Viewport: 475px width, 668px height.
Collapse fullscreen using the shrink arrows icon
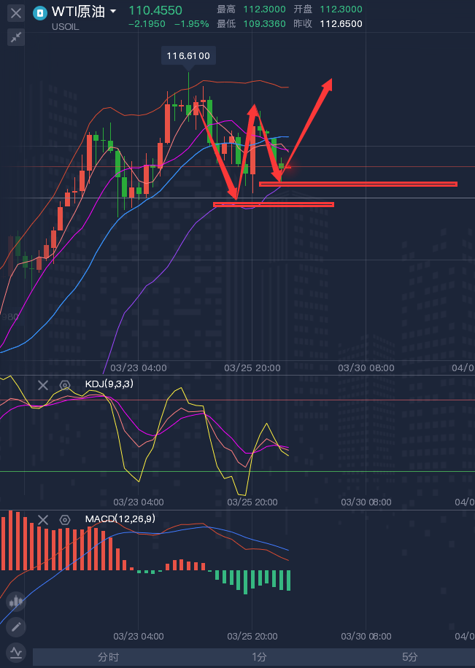(16, 37)
